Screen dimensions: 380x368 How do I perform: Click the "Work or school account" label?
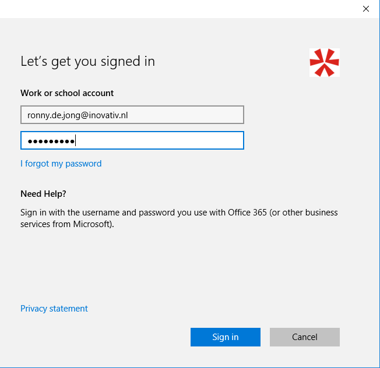(67, 93)
